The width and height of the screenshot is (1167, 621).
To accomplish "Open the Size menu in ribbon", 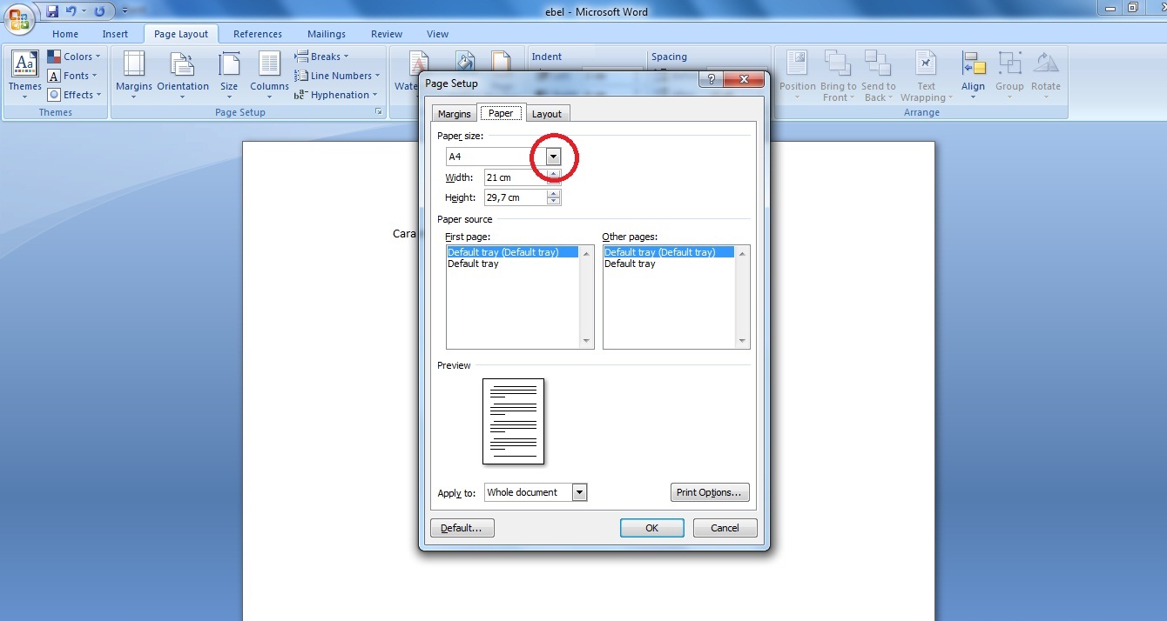I will (x=229, y=76).
